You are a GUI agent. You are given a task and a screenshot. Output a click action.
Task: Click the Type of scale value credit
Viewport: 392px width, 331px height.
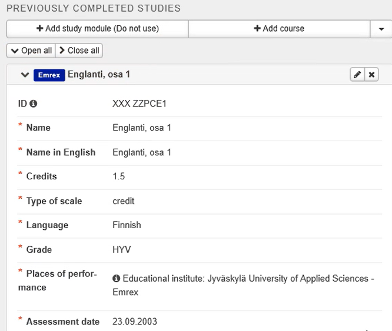pos(124,200)
